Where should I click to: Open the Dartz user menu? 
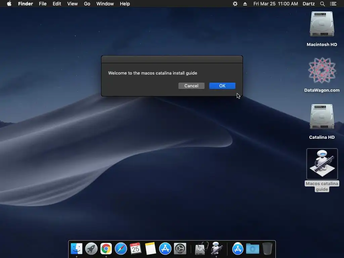pyautogui.click(x=309, y=4)
